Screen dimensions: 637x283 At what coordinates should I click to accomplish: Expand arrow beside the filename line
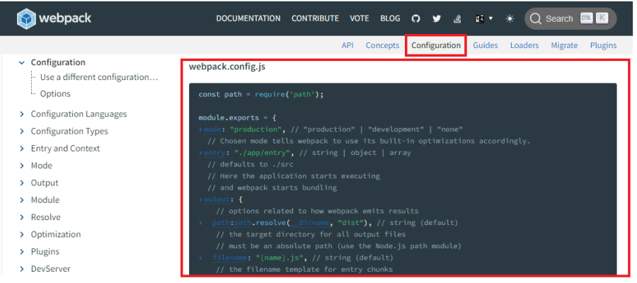tap(200, 258)
